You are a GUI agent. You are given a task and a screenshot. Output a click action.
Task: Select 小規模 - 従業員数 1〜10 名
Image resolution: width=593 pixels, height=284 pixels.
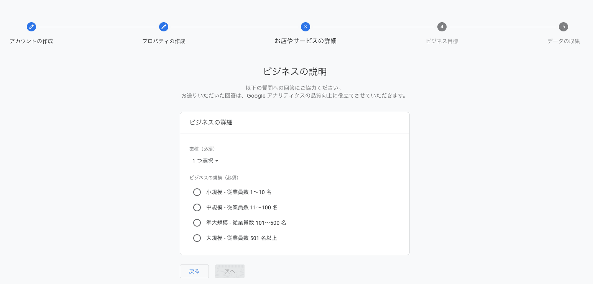tap(197, 192)
